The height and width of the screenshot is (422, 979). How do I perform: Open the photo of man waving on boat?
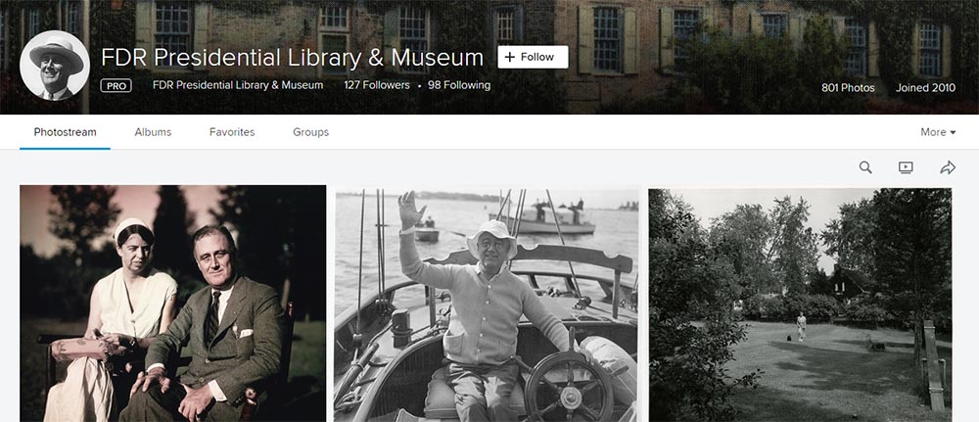487,303
